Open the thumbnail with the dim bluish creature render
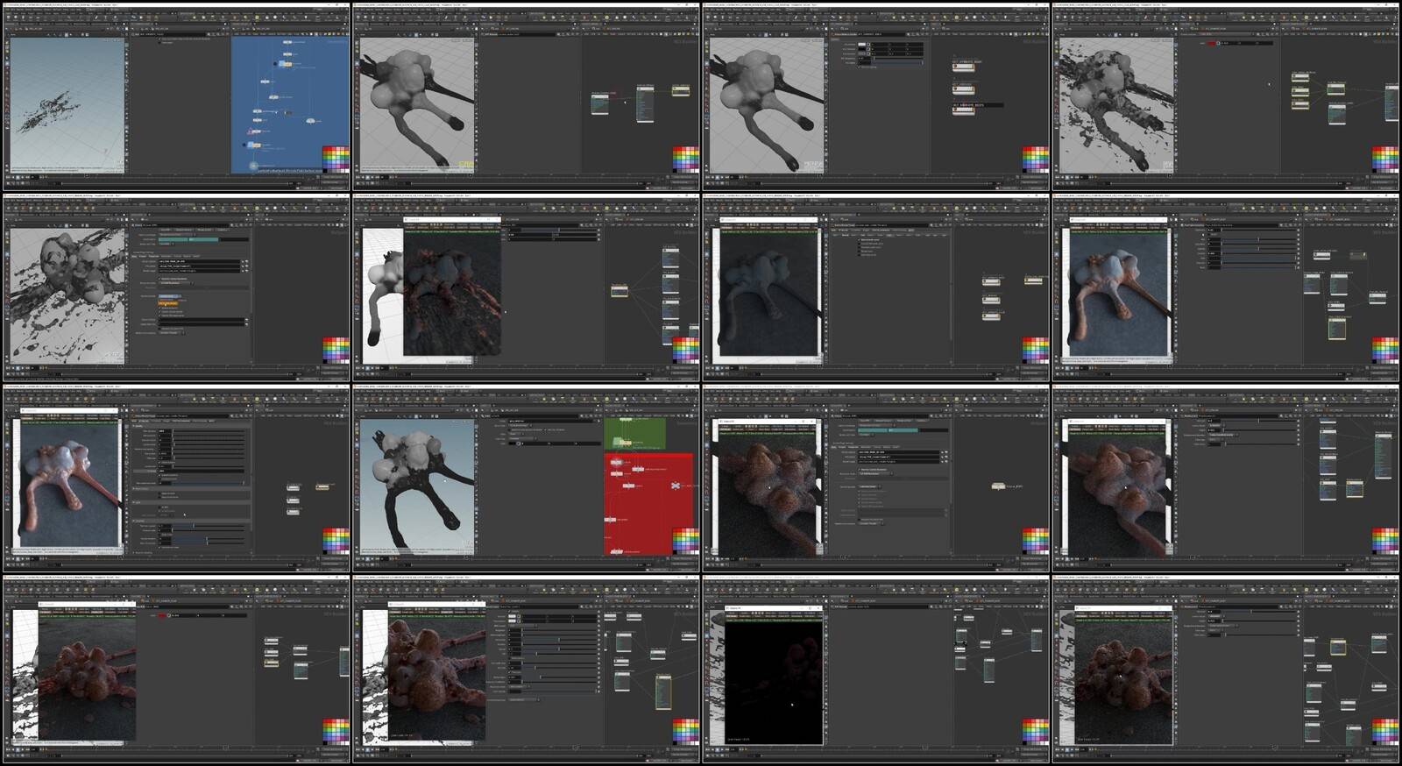1402x766 pixels. 875,288
